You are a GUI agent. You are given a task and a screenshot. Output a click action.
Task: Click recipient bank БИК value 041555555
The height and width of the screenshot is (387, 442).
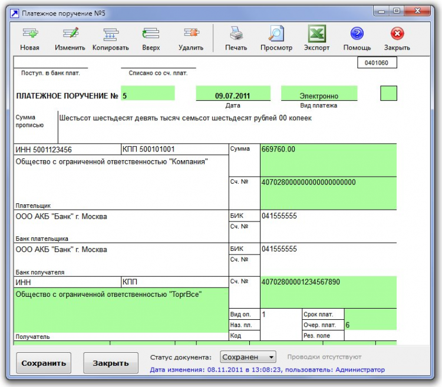click(279, 249)
